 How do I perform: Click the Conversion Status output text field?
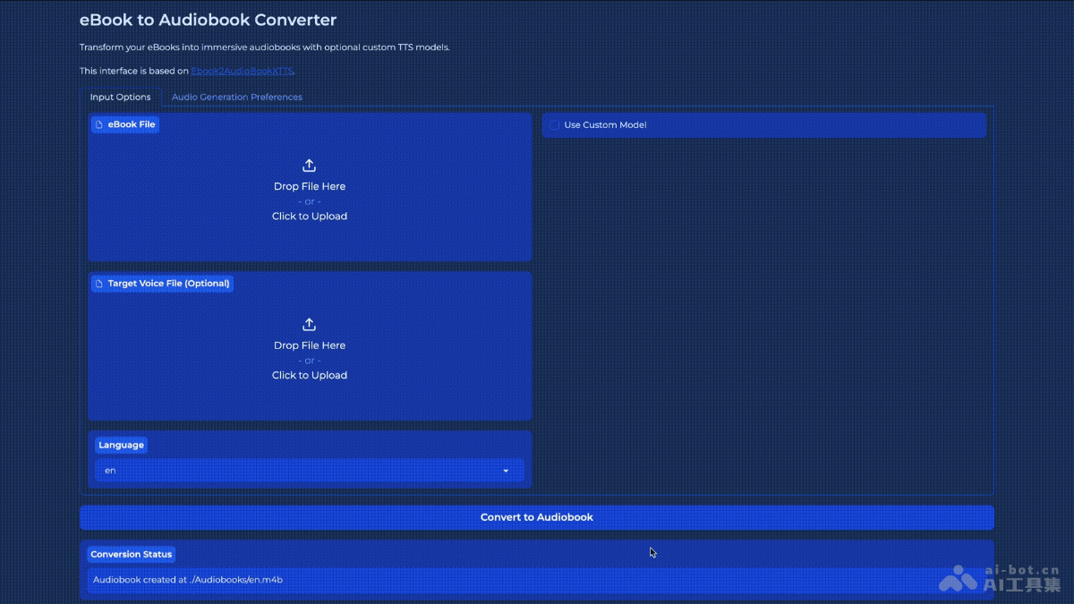point(537,580)
